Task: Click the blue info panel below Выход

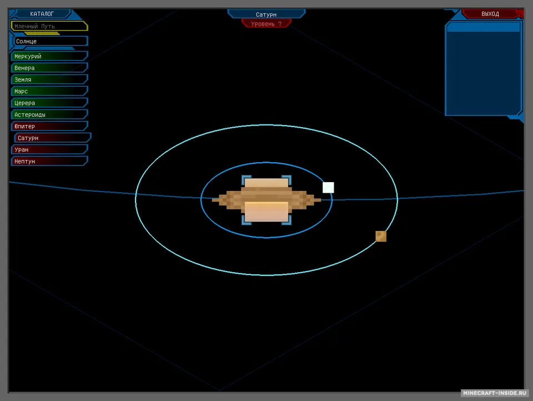Action: [x=484, y=69]
